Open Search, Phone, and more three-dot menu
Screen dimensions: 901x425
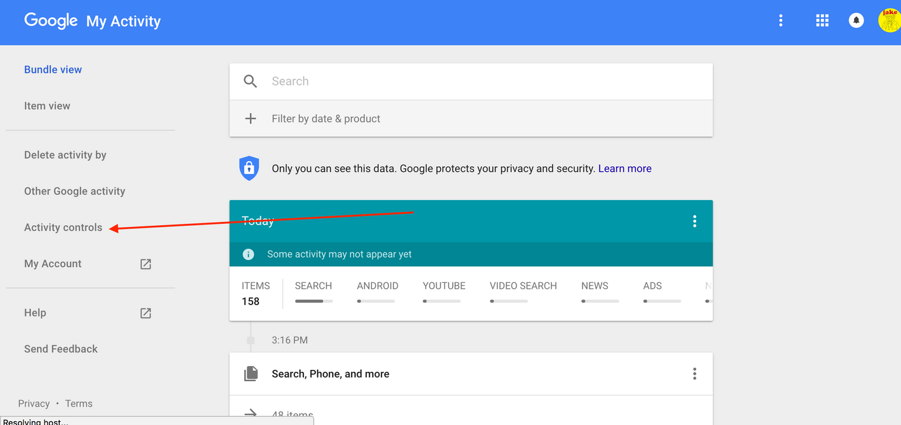pos(695,374)
